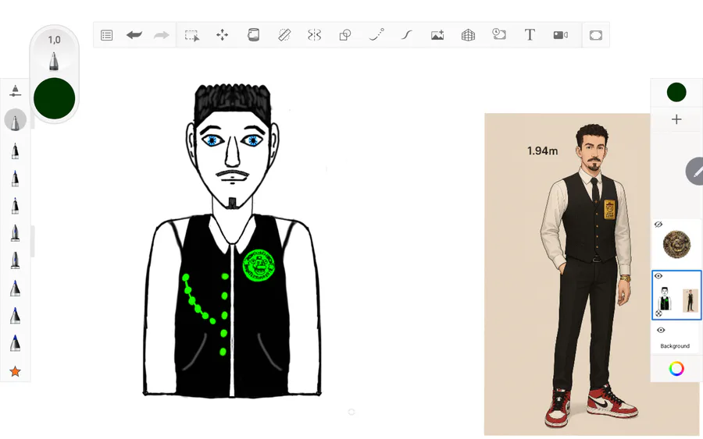Viewport: 703px width, 439px height.
Task: Open the Brush Library icon
Action: point(16,91)
